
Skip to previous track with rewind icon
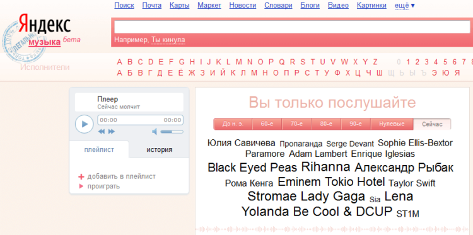(102, 132)
